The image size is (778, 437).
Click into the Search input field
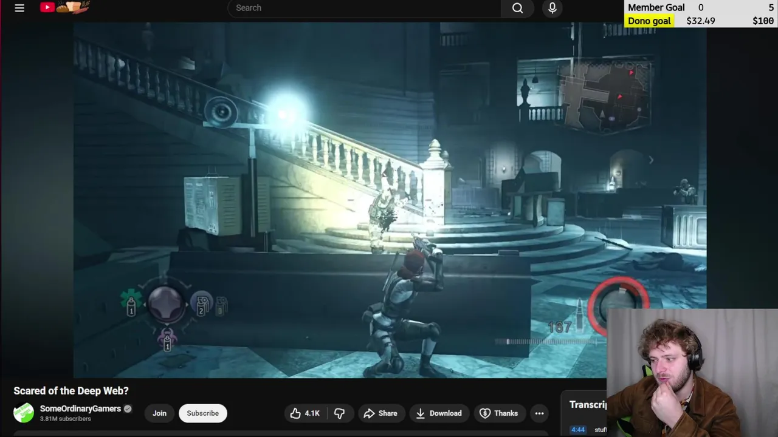point(365,8)
